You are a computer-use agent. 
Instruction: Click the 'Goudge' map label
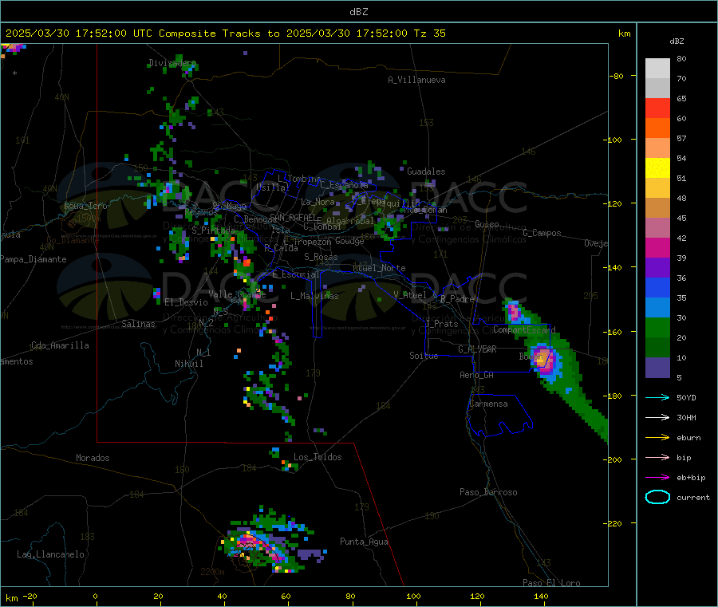coord(350,241)
